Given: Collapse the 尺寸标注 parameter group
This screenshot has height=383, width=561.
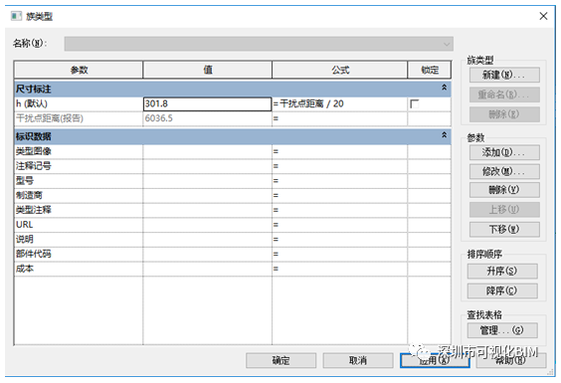Looking at the screenshot, I should 444,88.
